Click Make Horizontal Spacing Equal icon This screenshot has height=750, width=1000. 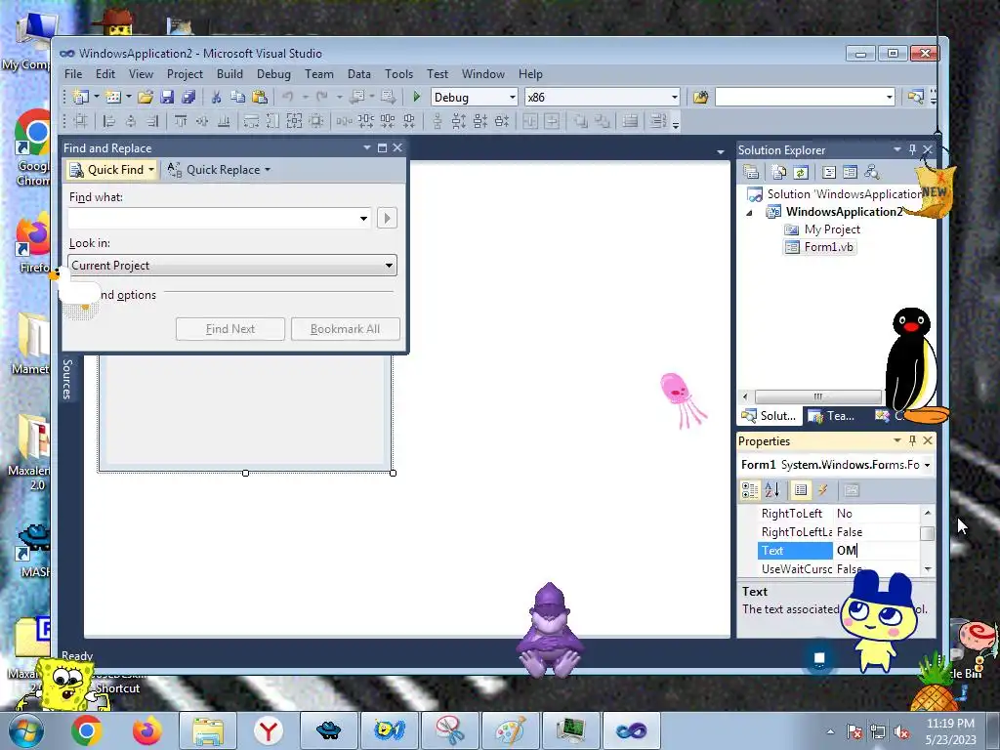coord(344,120)
